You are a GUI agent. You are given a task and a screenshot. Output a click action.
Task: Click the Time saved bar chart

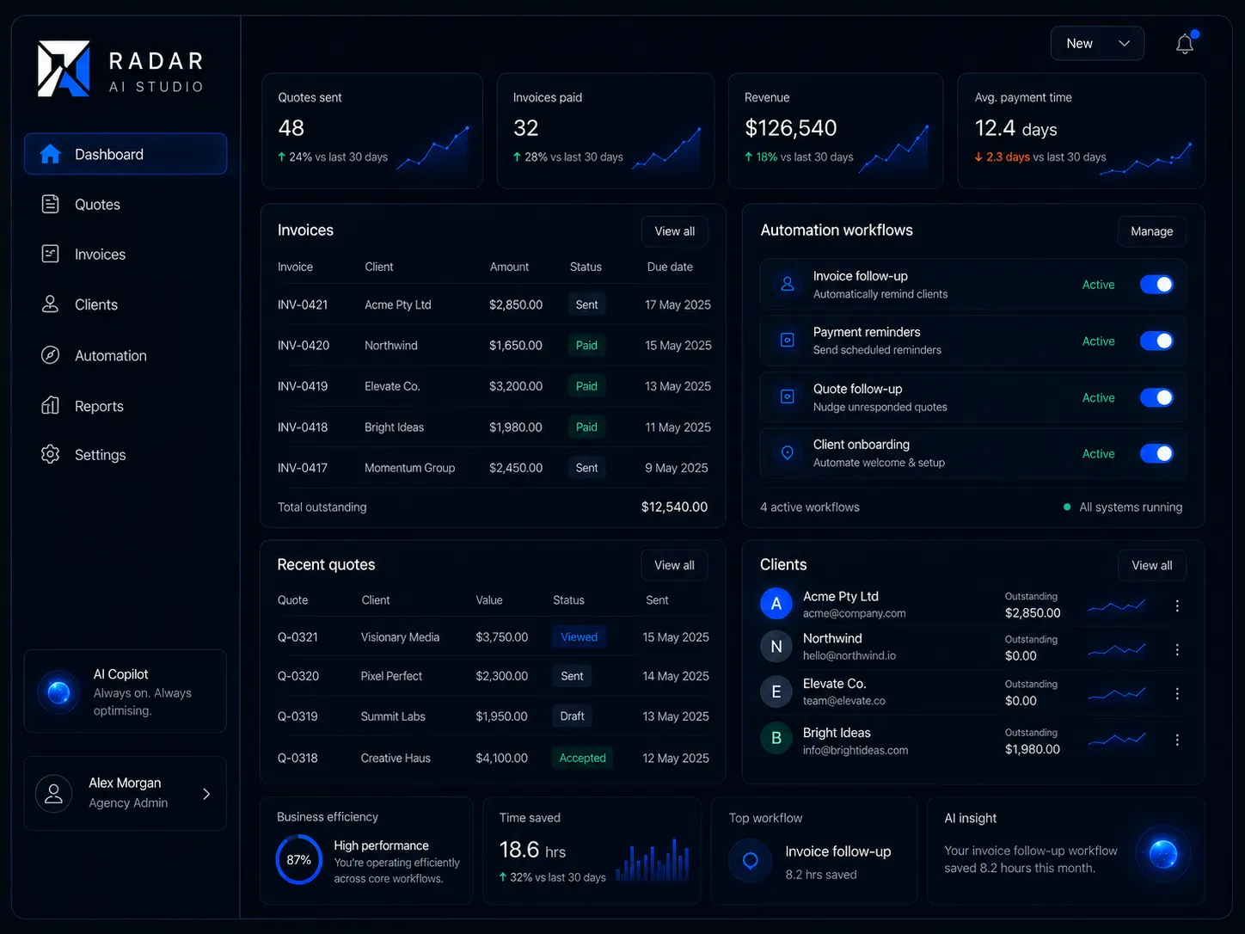point(653,860)
